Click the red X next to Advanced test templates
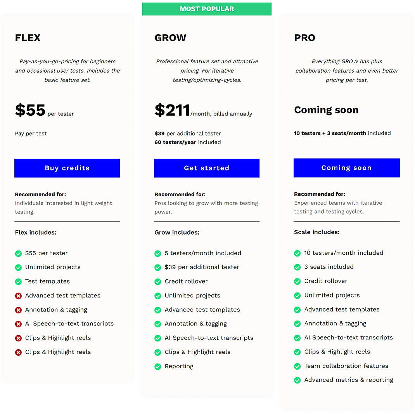Image resolution: width=415 pixels, height=414 pixels. pyautogui.click(x=18, y=296)
